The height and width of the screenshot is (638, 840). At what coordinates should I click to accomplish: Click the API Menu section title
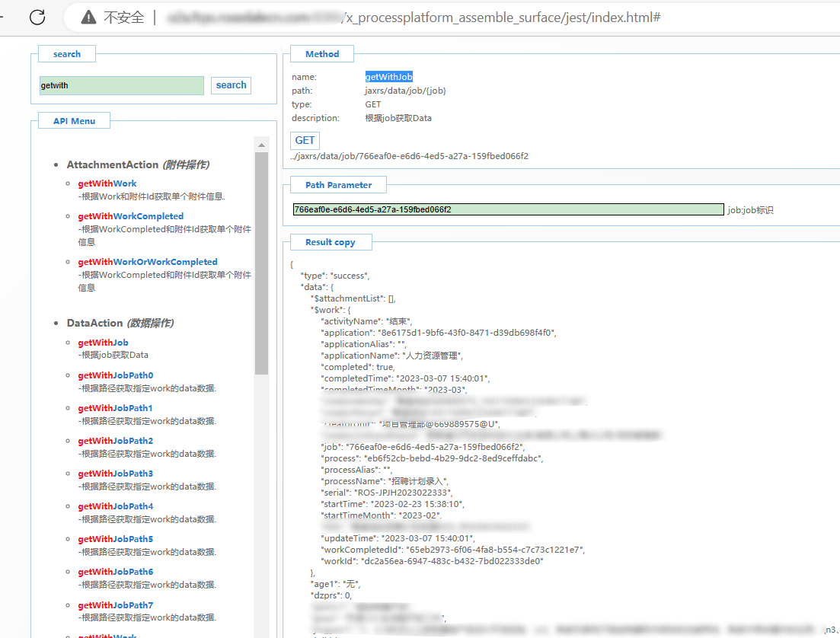(74, 121)
